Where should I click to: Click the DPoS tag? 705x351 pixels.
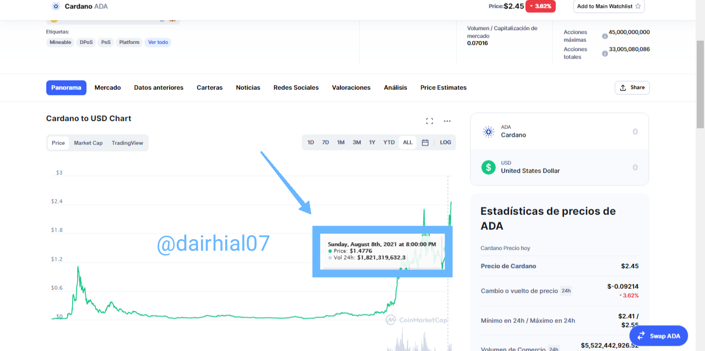point(86,42)
